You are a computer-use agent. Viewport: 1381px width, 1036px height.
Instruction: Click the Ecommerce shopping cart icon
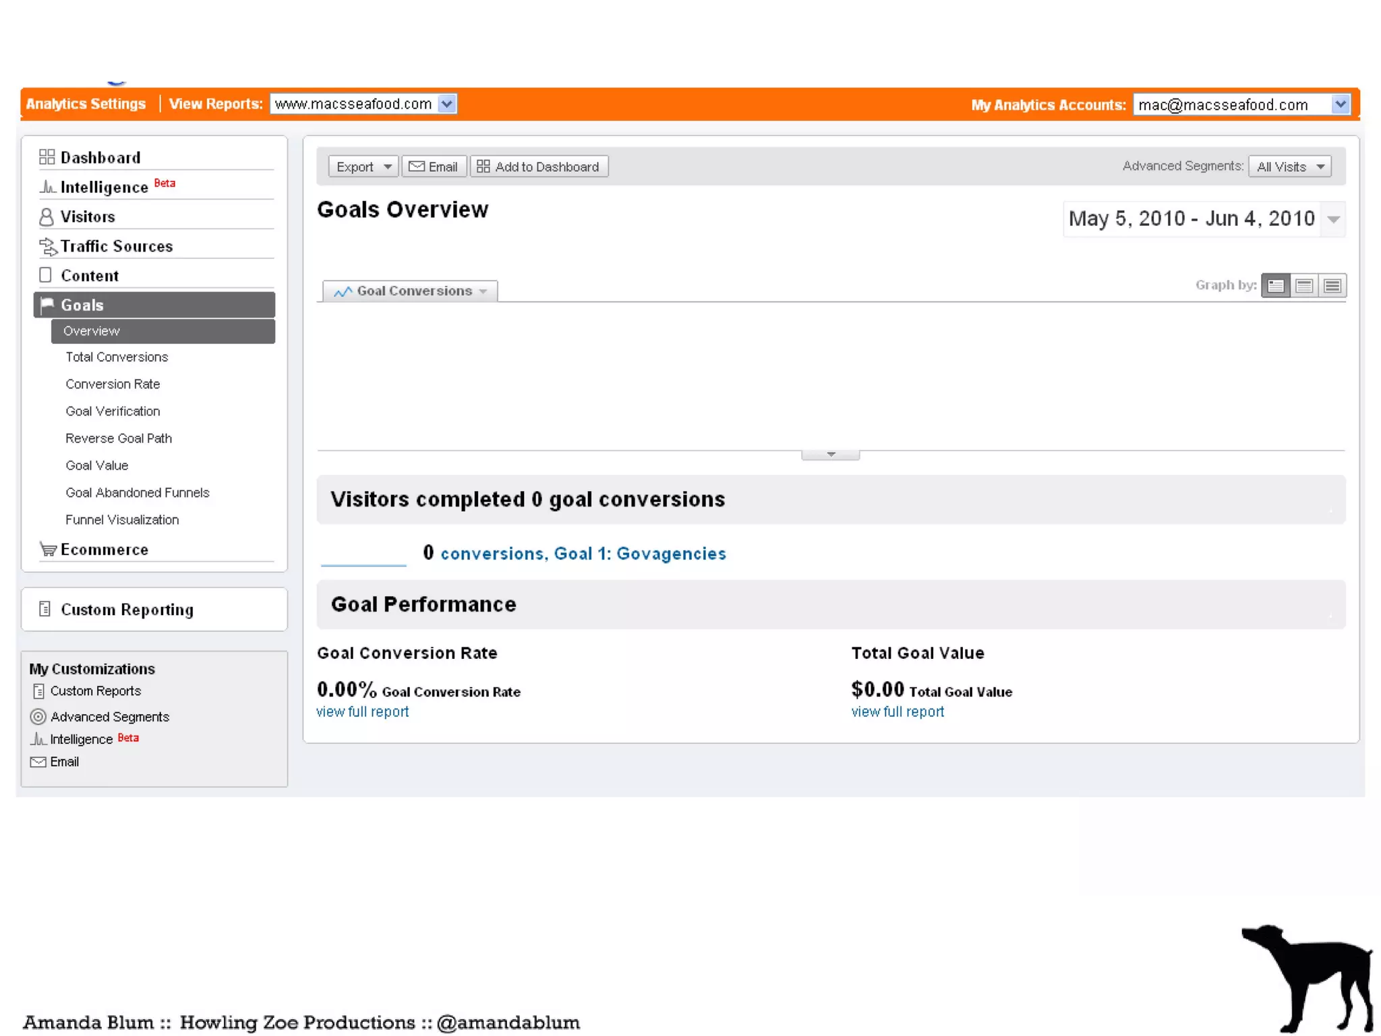[x=47, y=549]
